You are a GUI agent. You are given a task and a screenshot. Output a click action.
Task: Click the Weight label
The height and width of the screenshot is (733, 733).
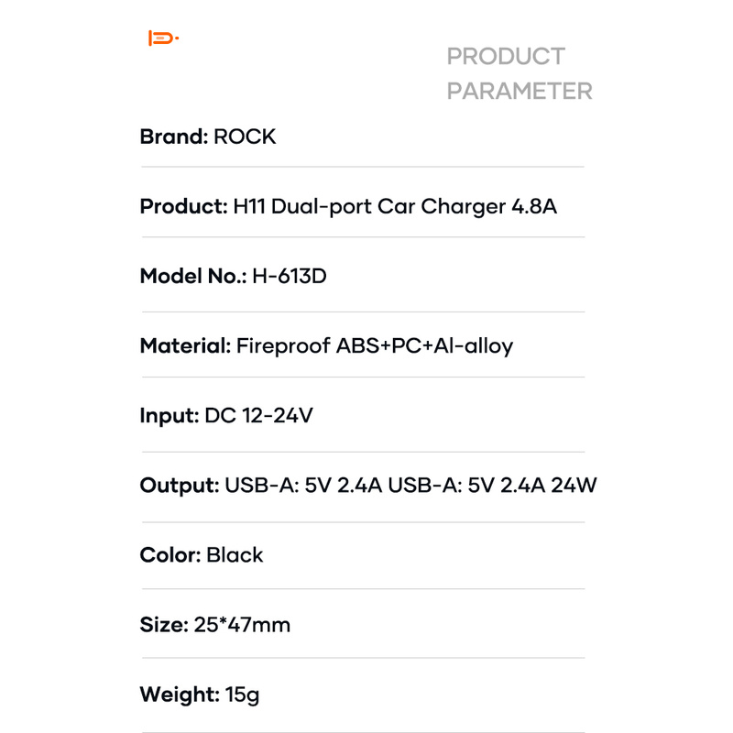pos(179,695)
